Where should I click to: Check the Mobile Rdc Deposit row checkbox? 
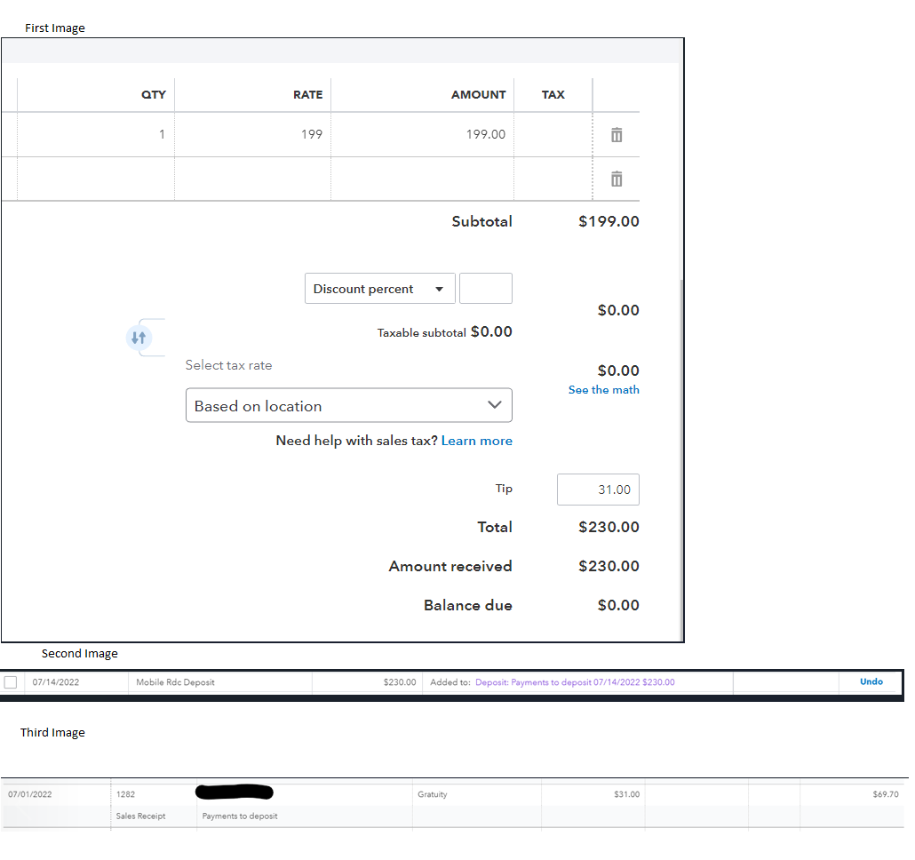(11, 681)
